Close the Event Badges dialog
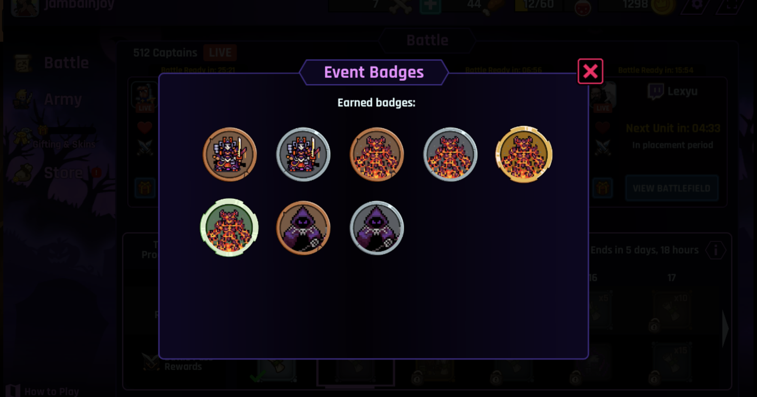 (x=590, y=72)
